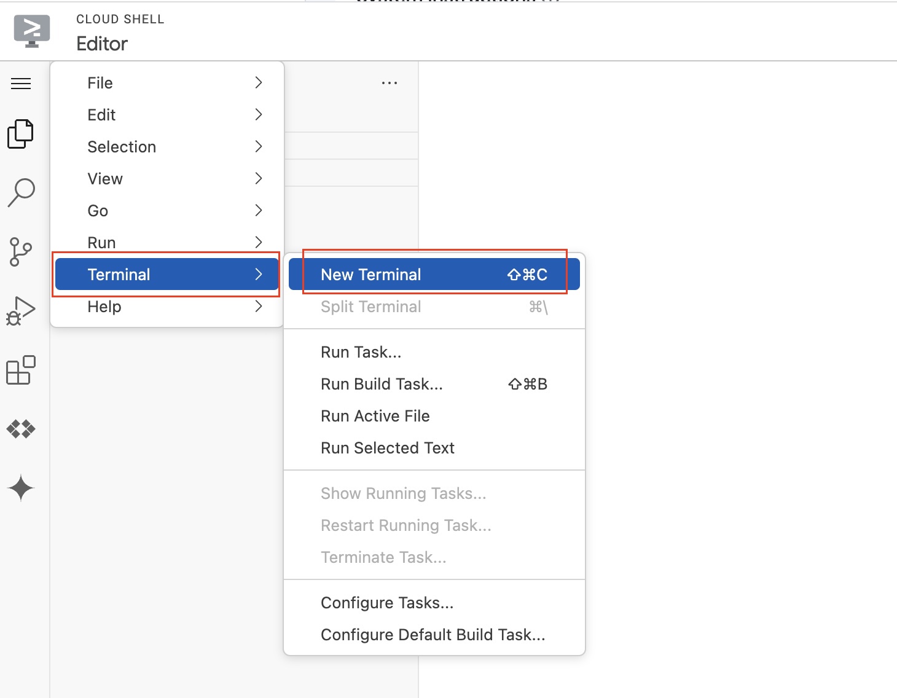Open the Source Control branch icon
The image size is (897, 698).
click(21, 252)
